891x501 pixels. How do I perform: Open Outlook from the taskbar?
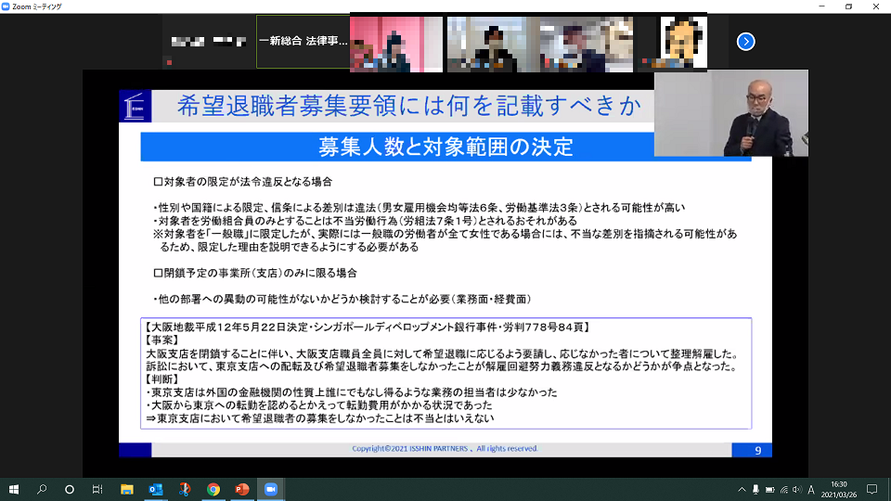click(156, 489)
